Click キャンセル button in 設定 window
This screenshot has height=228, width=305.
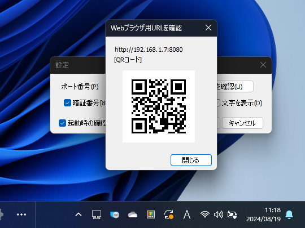[242, 123]
